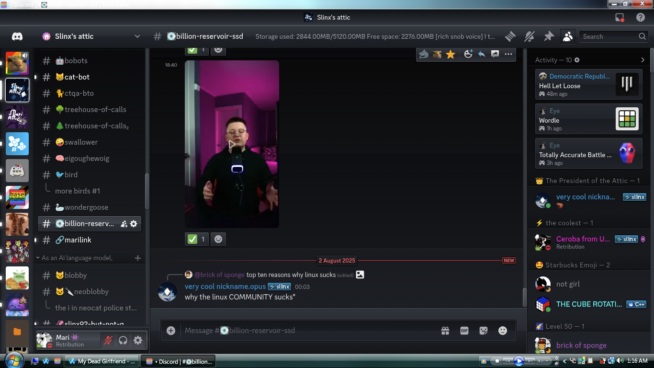Toggle deafen with the headphones icon
Viewport: 654px width, 368px height.
(x=123, y=340)
